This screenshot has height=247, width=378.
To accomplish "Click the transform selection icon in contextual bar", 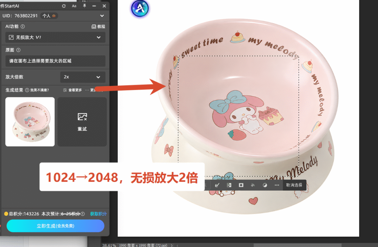I will click(229, 185).
